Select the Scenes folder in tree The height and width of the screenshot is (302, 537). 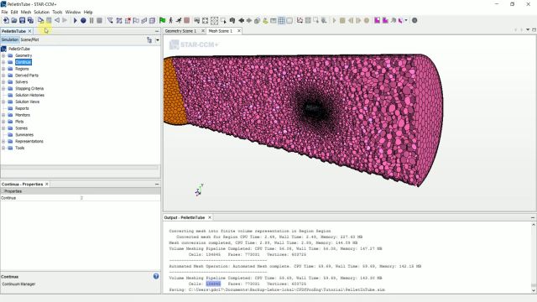coord(21,128)
